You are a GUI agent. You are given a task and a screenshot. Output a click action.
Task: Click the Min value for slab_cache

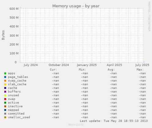pyautogui.click(x=84, y=84)
